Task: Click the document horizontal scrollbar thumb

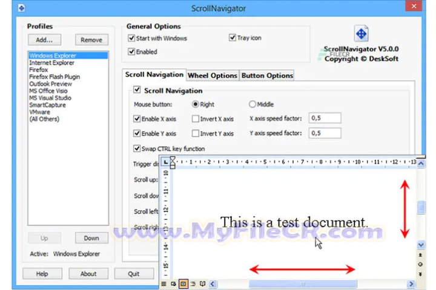Action: 303,284
